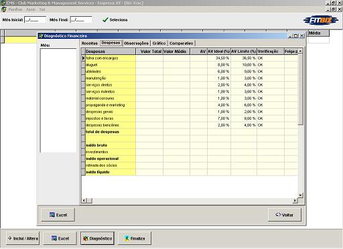
Task: Click the Média column header in the background grid
Action: (319, 33)
